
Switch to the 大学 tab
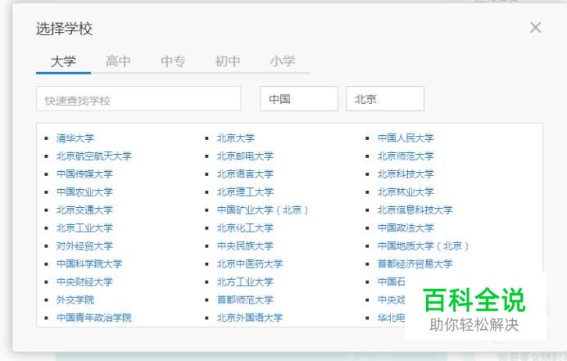[x=63, y=61]
